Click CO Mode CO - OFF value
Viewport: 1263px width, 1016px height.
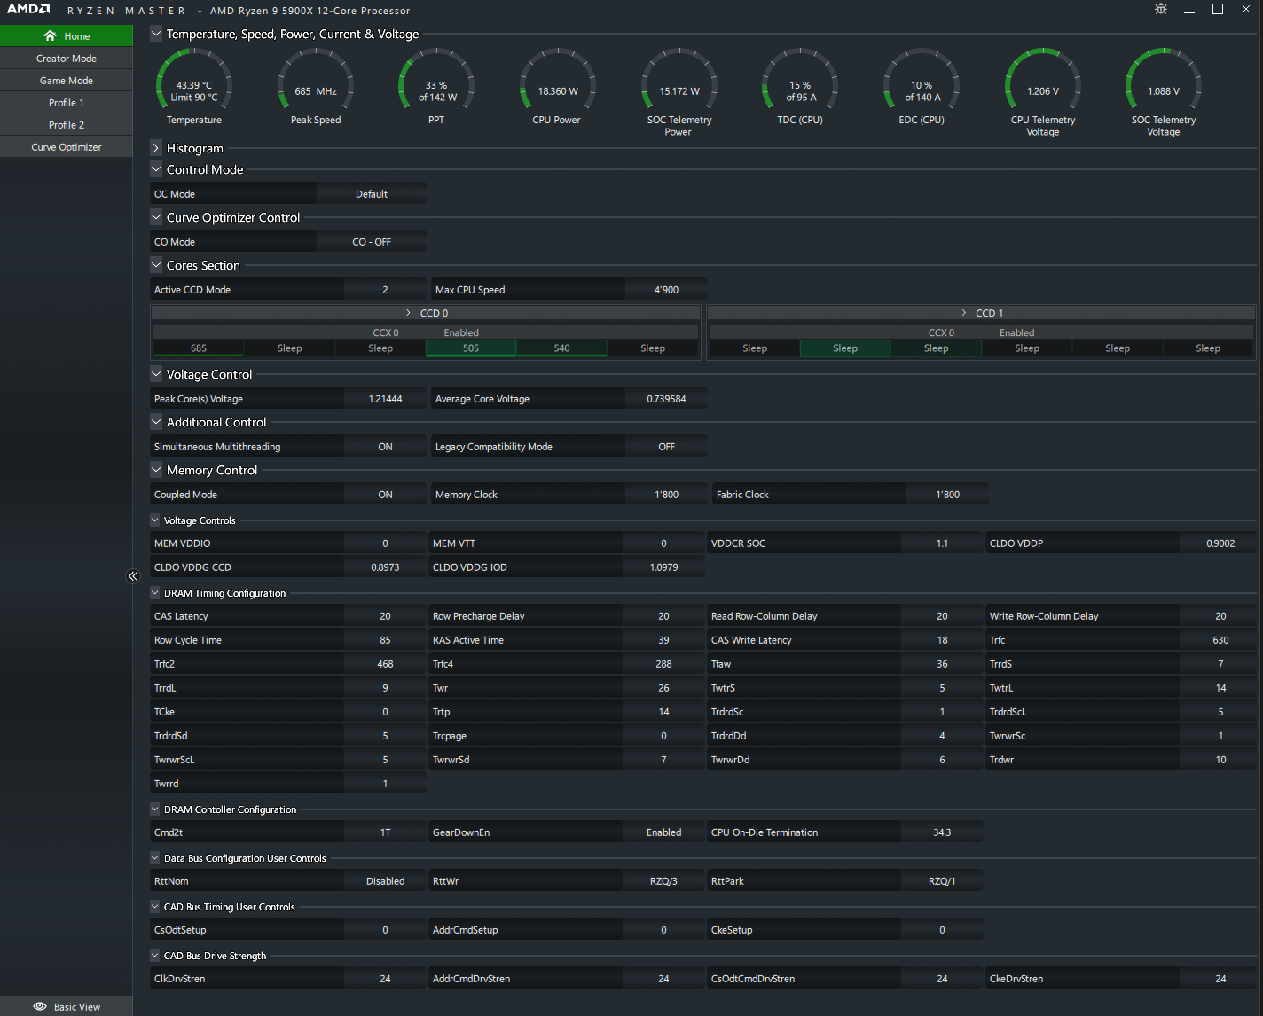[x=372, y=242]
